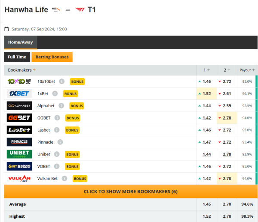This screenshot has width=258, height=222.
Task: Click GGBET odds 2.78 for T1
Action: tap(227, 118)
